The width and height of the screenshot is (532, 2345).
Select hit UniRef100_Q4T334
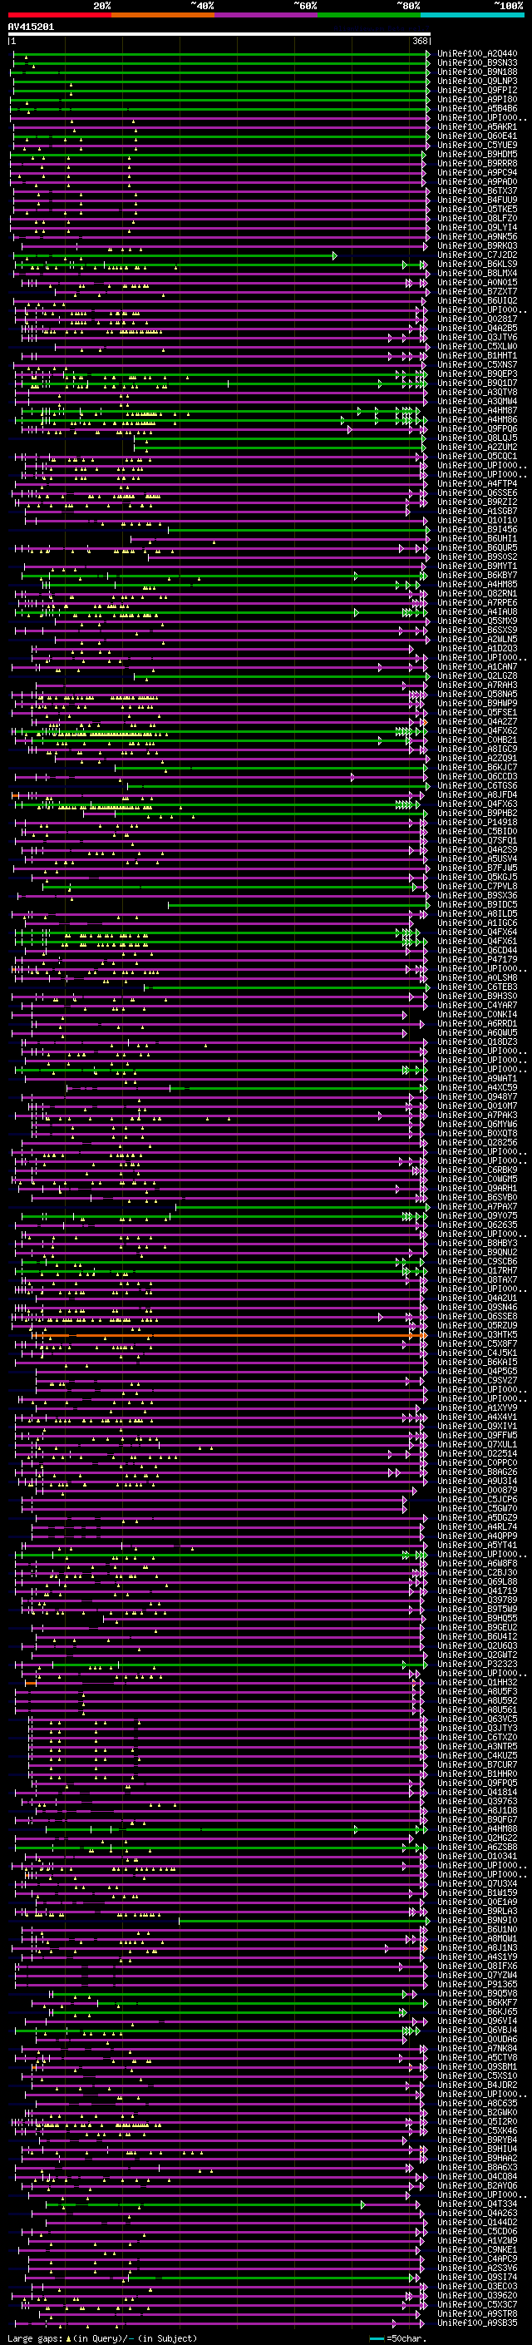[x=477, y=2204]
